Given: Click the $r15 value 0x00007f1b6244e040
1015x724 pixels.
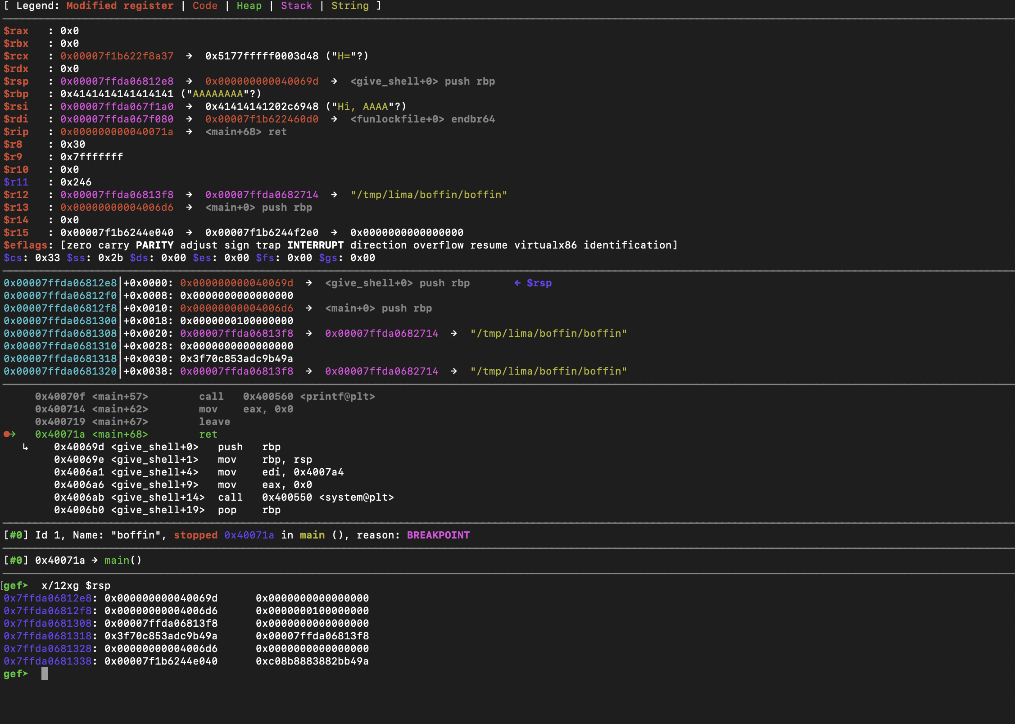Looking at the screenshot, I should point(117,233).
